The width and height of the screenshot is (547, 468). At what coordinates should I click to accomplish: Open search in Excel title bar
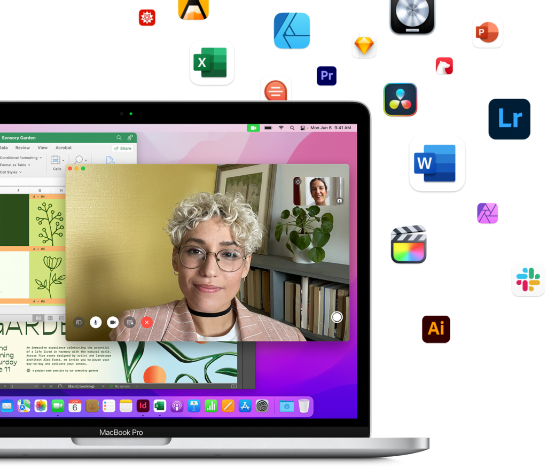(x=119, y=138)
